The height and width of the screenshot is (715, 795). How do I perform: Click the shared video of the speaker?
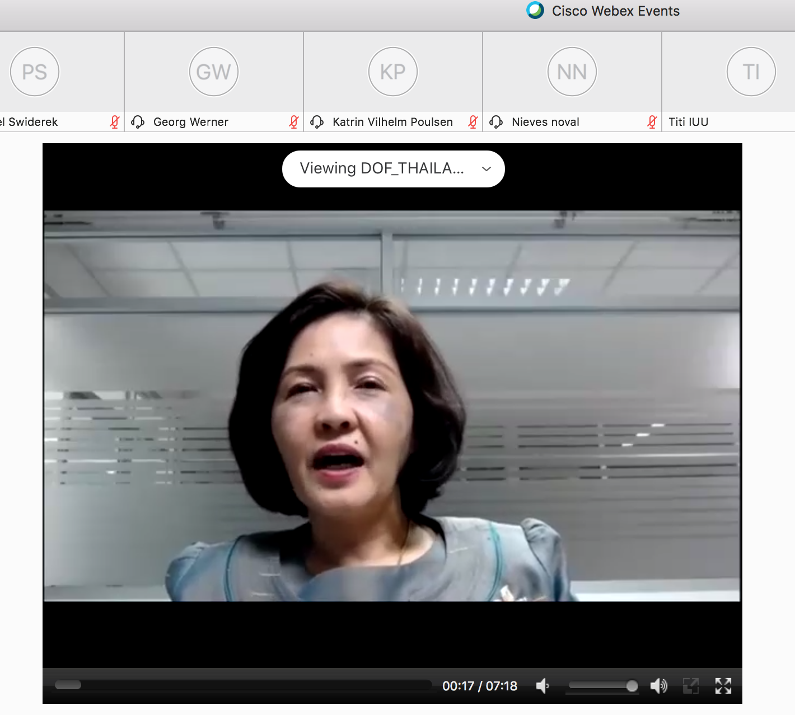pyautogui.click(x=392, y=406)
